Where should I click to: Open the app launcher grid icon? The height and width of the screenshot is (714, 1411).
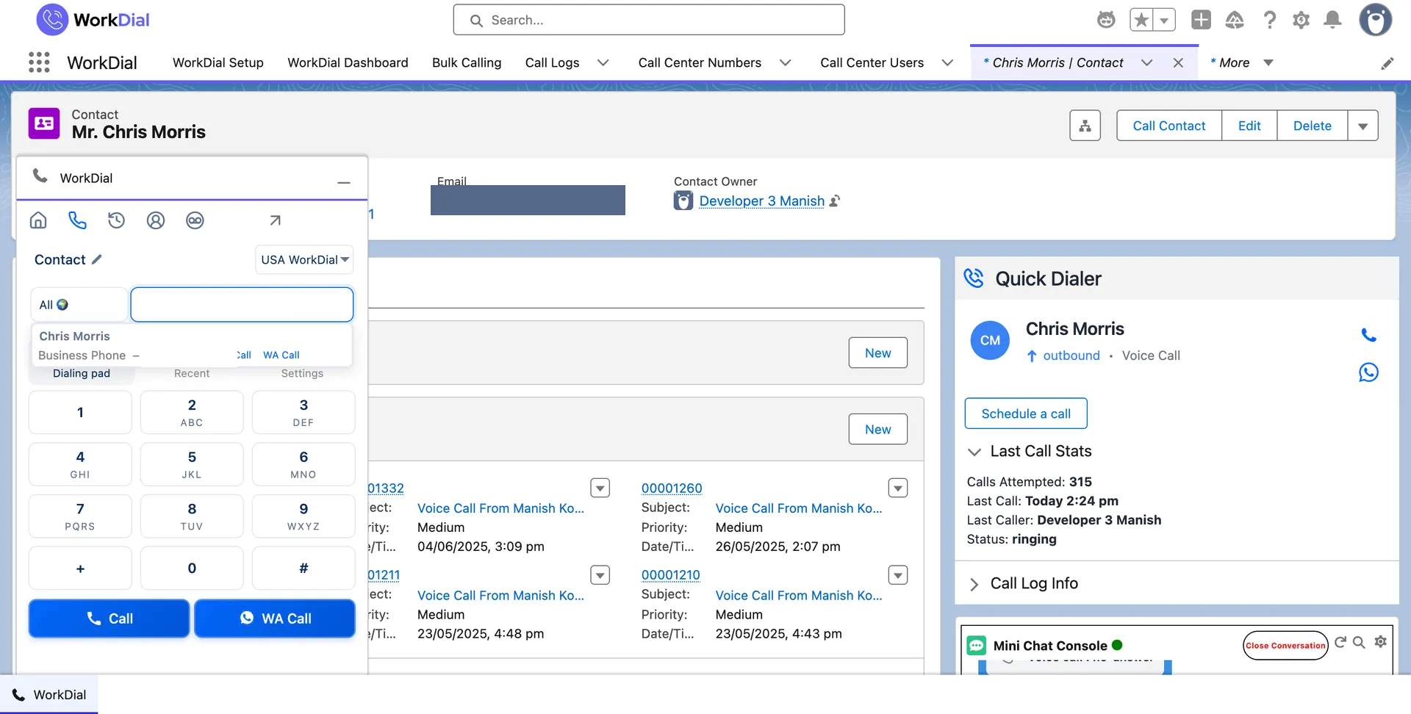tap(39, 62)
